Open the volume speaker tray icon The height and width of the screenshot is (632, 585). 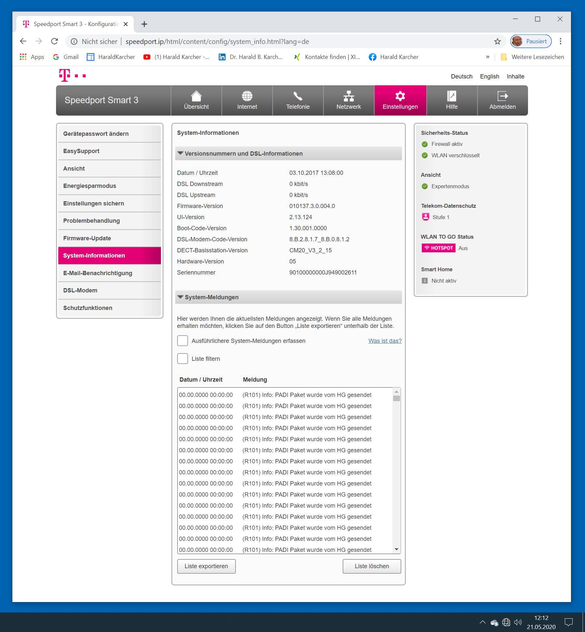pyautogui.click(x=518, y=622)
